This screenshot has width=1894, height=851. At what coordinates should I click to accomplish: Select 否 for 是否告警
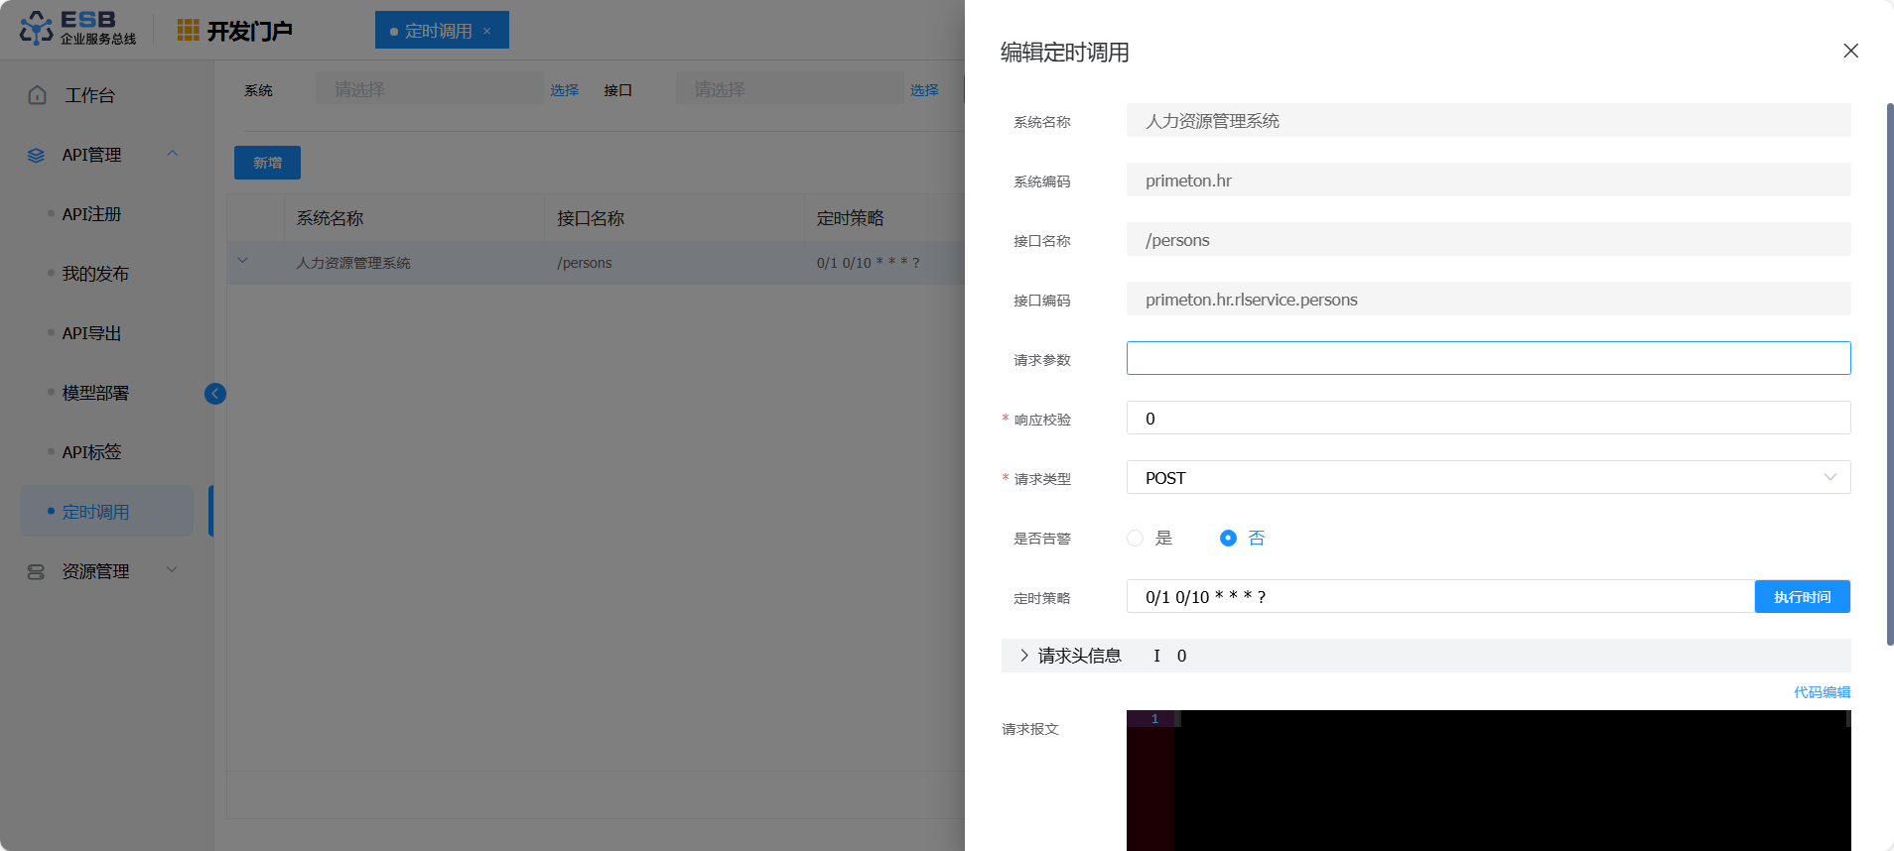1228,538
